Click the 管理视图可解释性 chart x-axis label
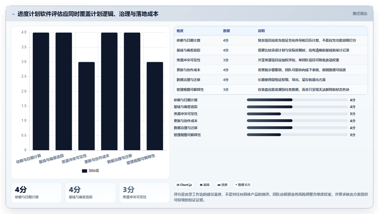The width and height of the screenshot is (379, 214). pyautogui.click(x=141, y=159)
